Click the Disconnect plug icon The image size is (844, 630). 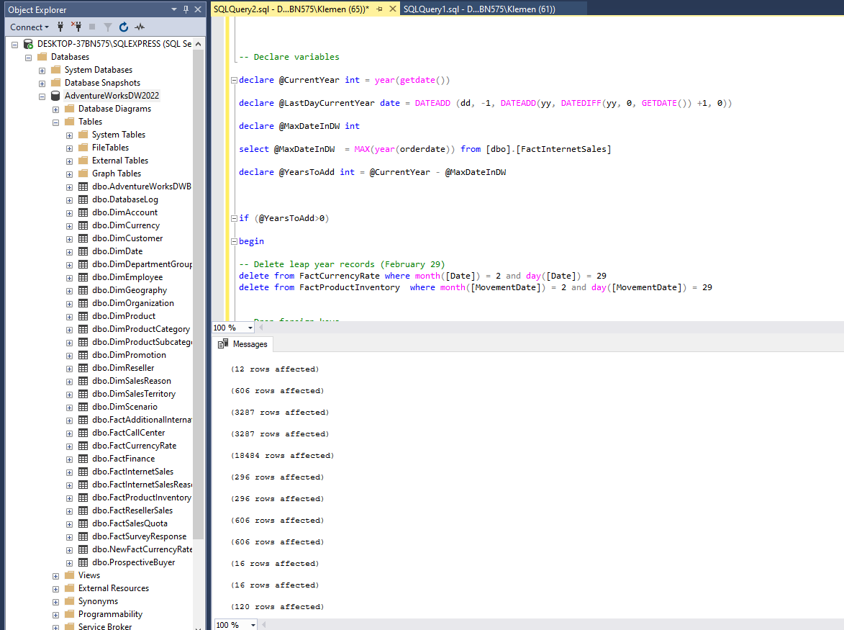[x=76, y=27]
